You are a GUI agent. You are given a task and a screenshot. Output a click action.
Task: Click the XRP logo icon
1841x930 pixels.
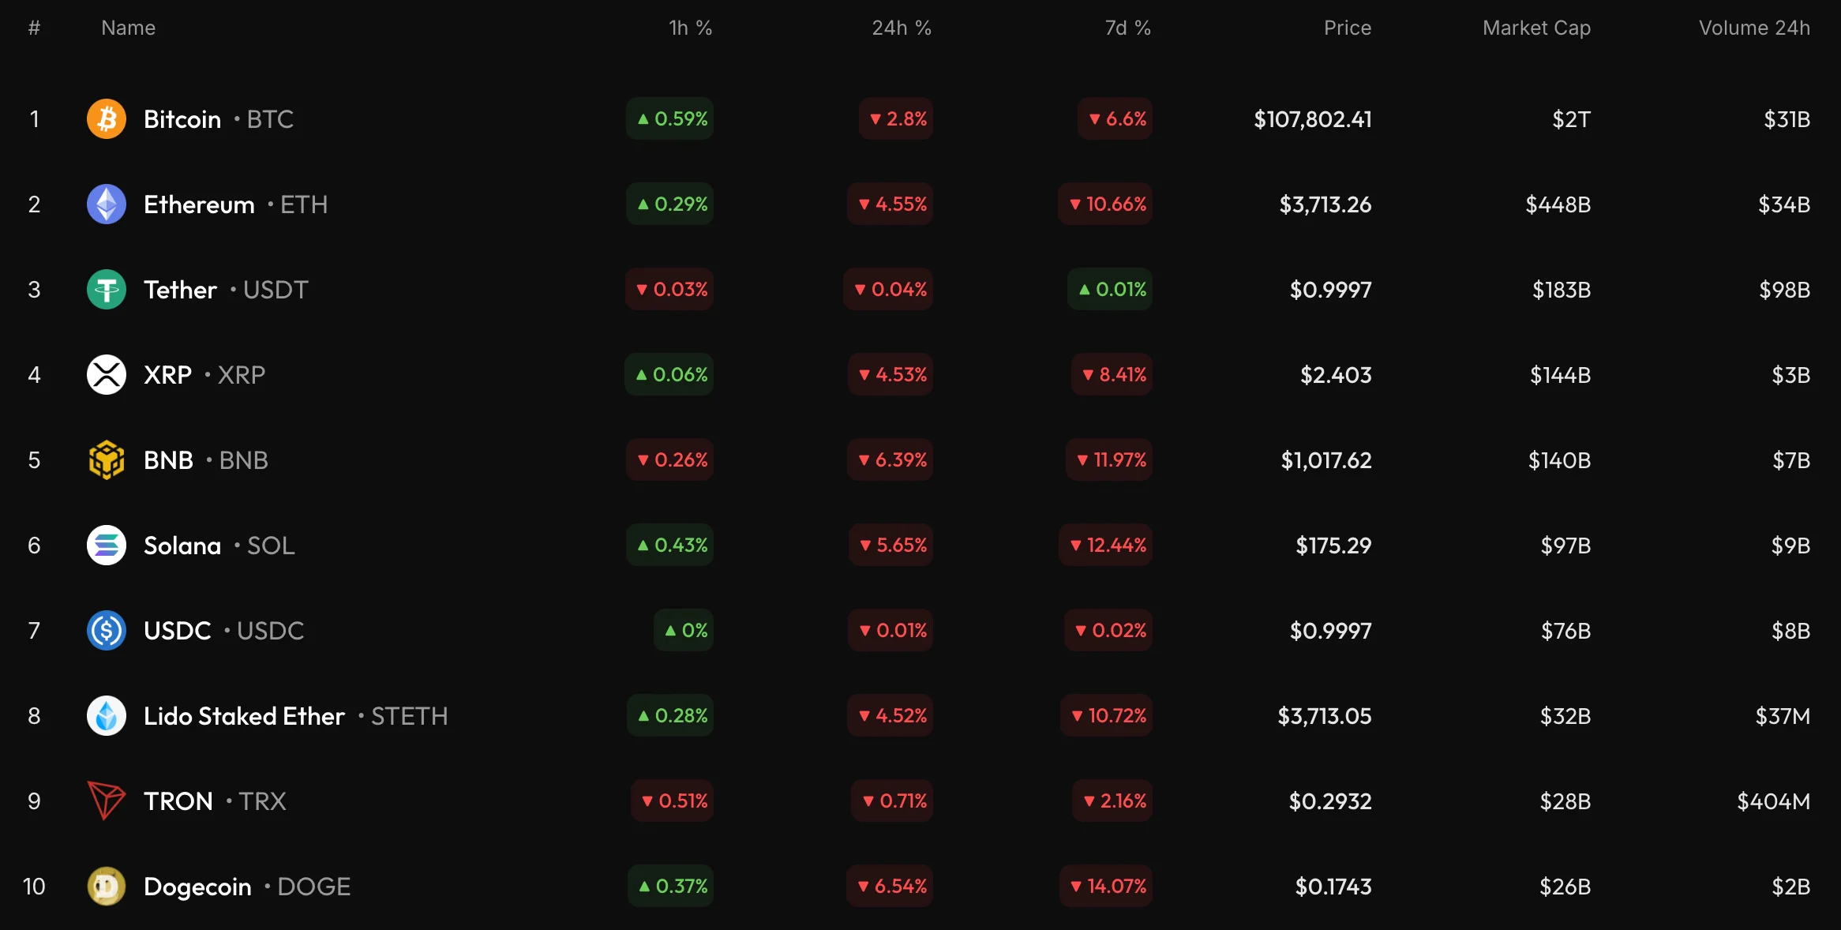click(x=107, y=375)
